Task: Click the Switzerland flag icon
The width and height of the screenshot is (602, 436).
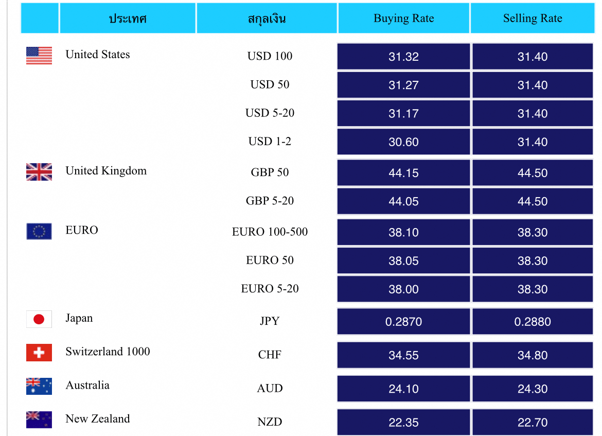Action: [x=39, y=353]
